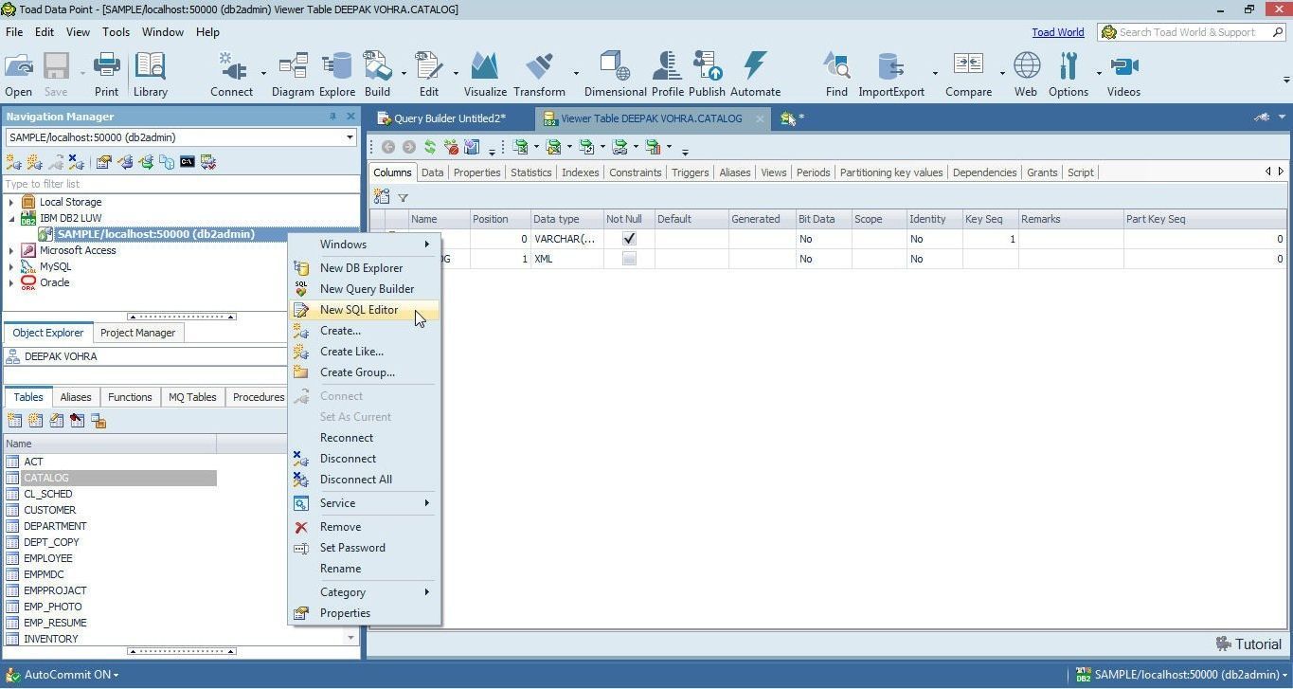Open the Transform tool
Screen dimensions: 1293x689
pos(539,75)
